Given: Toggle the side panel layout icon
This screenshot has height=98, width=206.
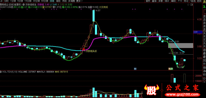Looking at the screenshot, I should pos(191,5).
